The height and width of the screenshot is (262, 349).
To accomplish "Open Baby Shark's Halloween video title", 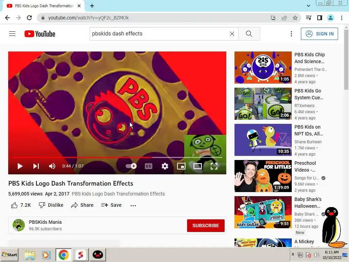I will [308, 203].
